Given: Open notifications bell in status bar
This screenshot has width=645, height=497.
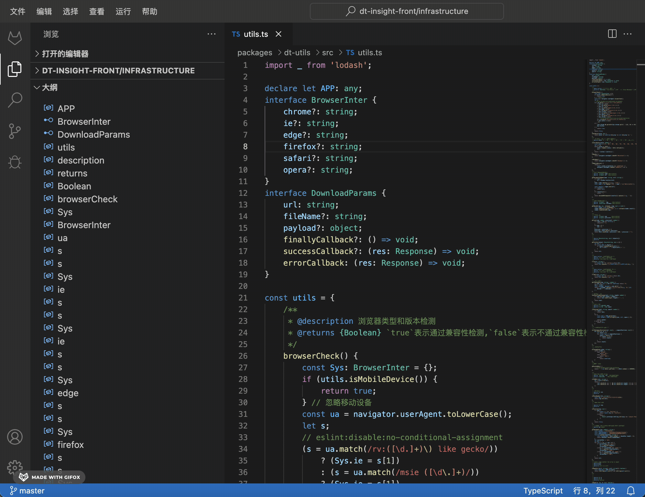Looking at the screenshot, I should 630,491.
